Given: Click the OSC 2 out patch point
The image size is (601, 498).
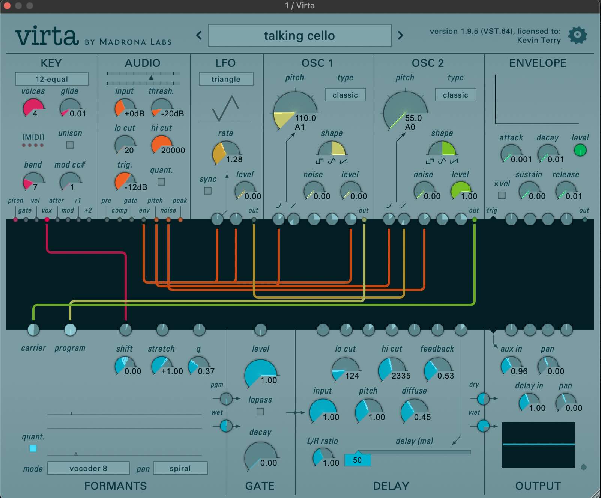Looking at the screenshot, I should pos(475,219).
